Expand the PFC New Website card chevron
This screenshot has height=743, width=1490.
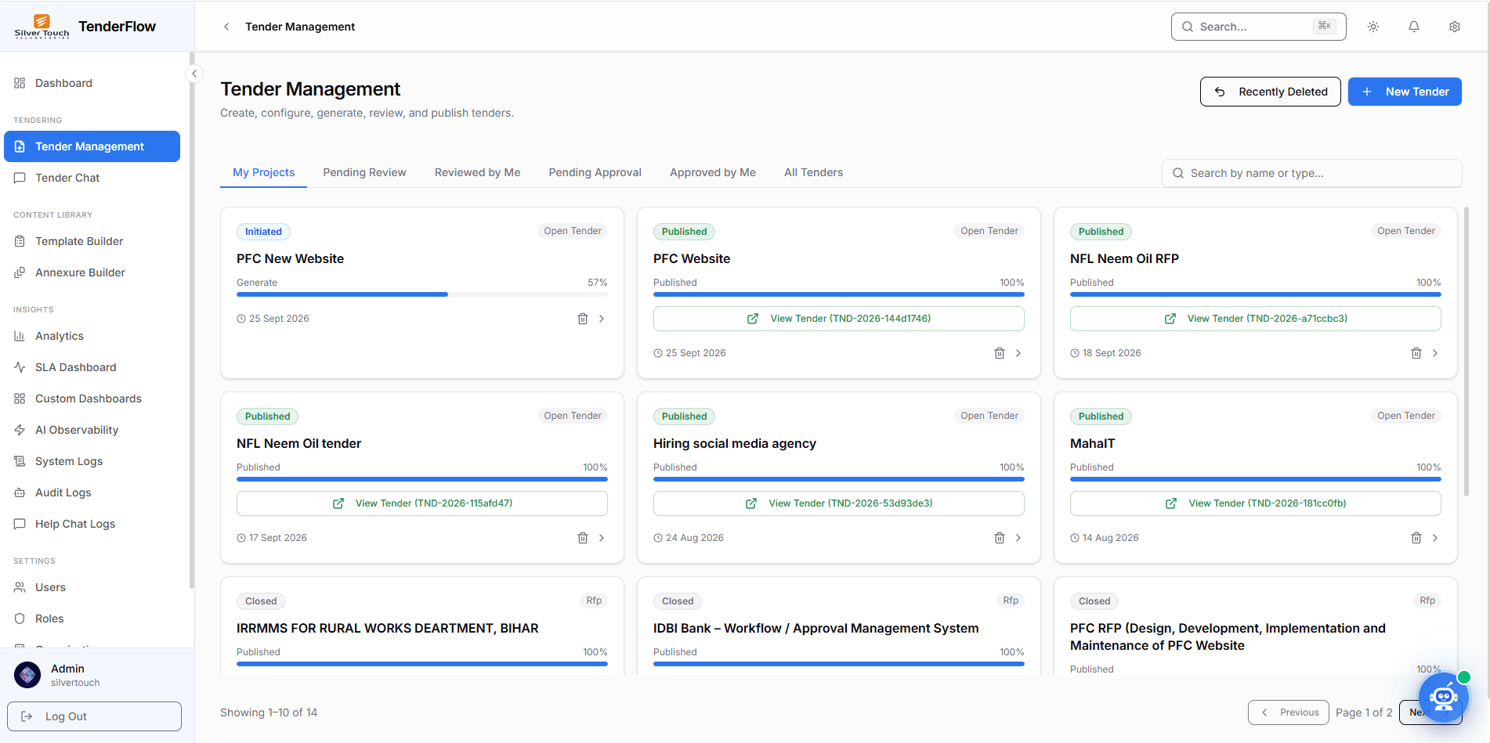[602, 319]
